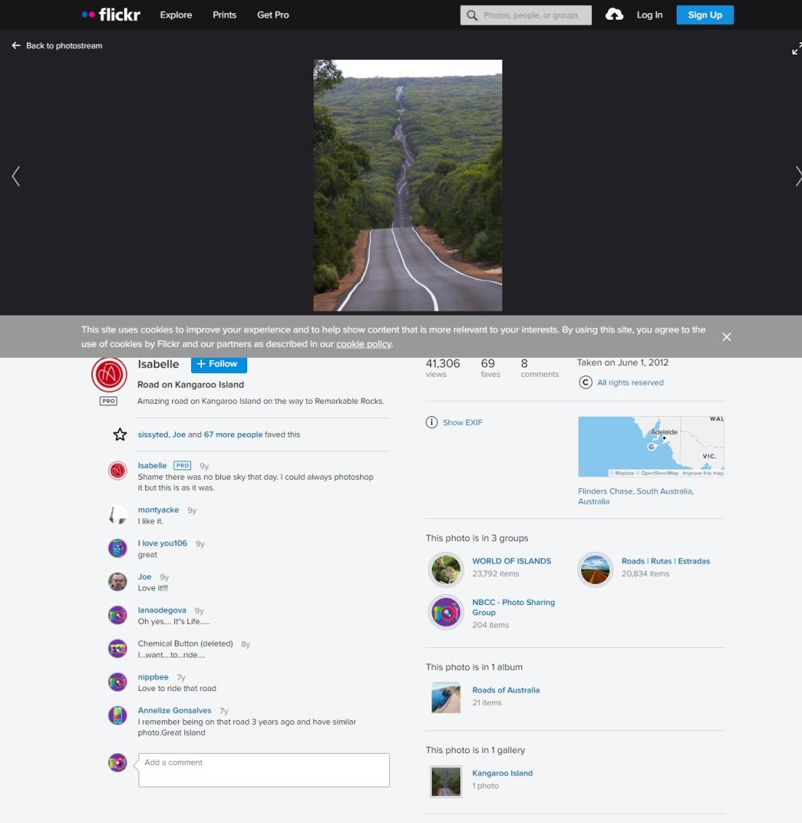Open montyacke's profile name link

click(158, 510)
